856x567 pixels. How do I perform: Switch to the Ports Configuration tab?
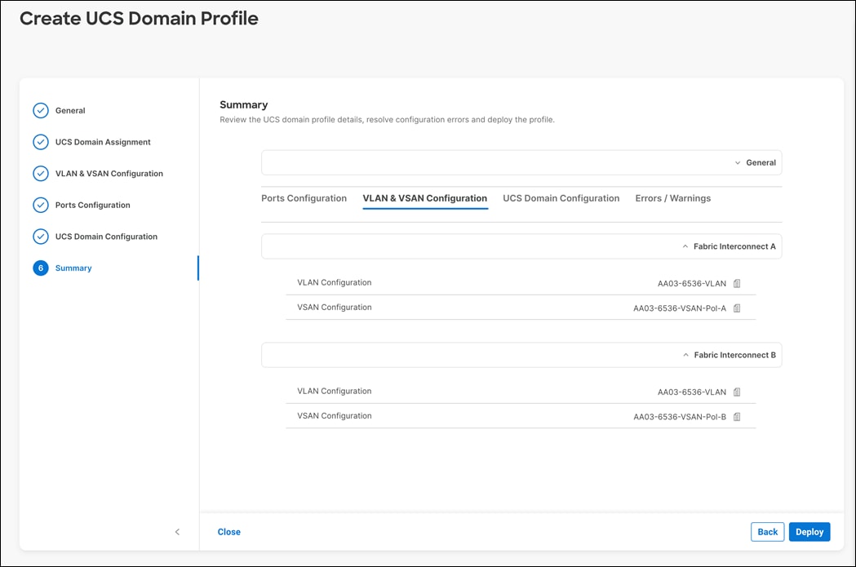coord(304,197)
